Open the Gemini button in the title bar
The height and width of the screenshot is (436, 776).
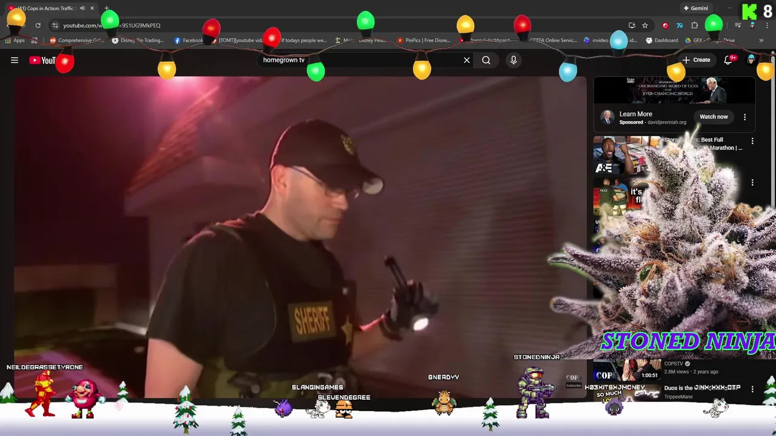pos(695,8)
